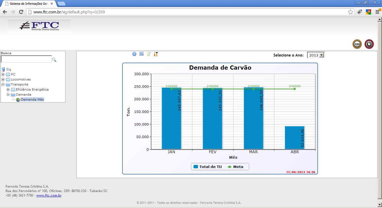Click the pie chart icon of Demanda Mês
Screen dimensions: 382x208
(x=18, y=100)
